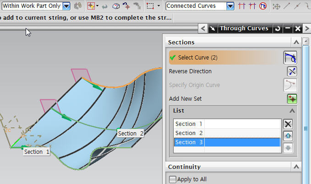The width and height of the screenshot is (311, 184).
Task: Minimize the Through Curves dialog
Action: [x=288, y=28]
